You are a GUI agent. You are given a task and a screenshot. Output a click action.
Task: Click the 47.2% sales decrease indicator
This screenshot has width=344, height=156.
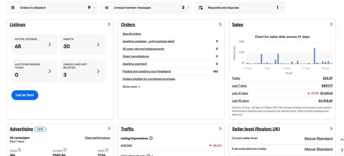[x=313, y=93]
